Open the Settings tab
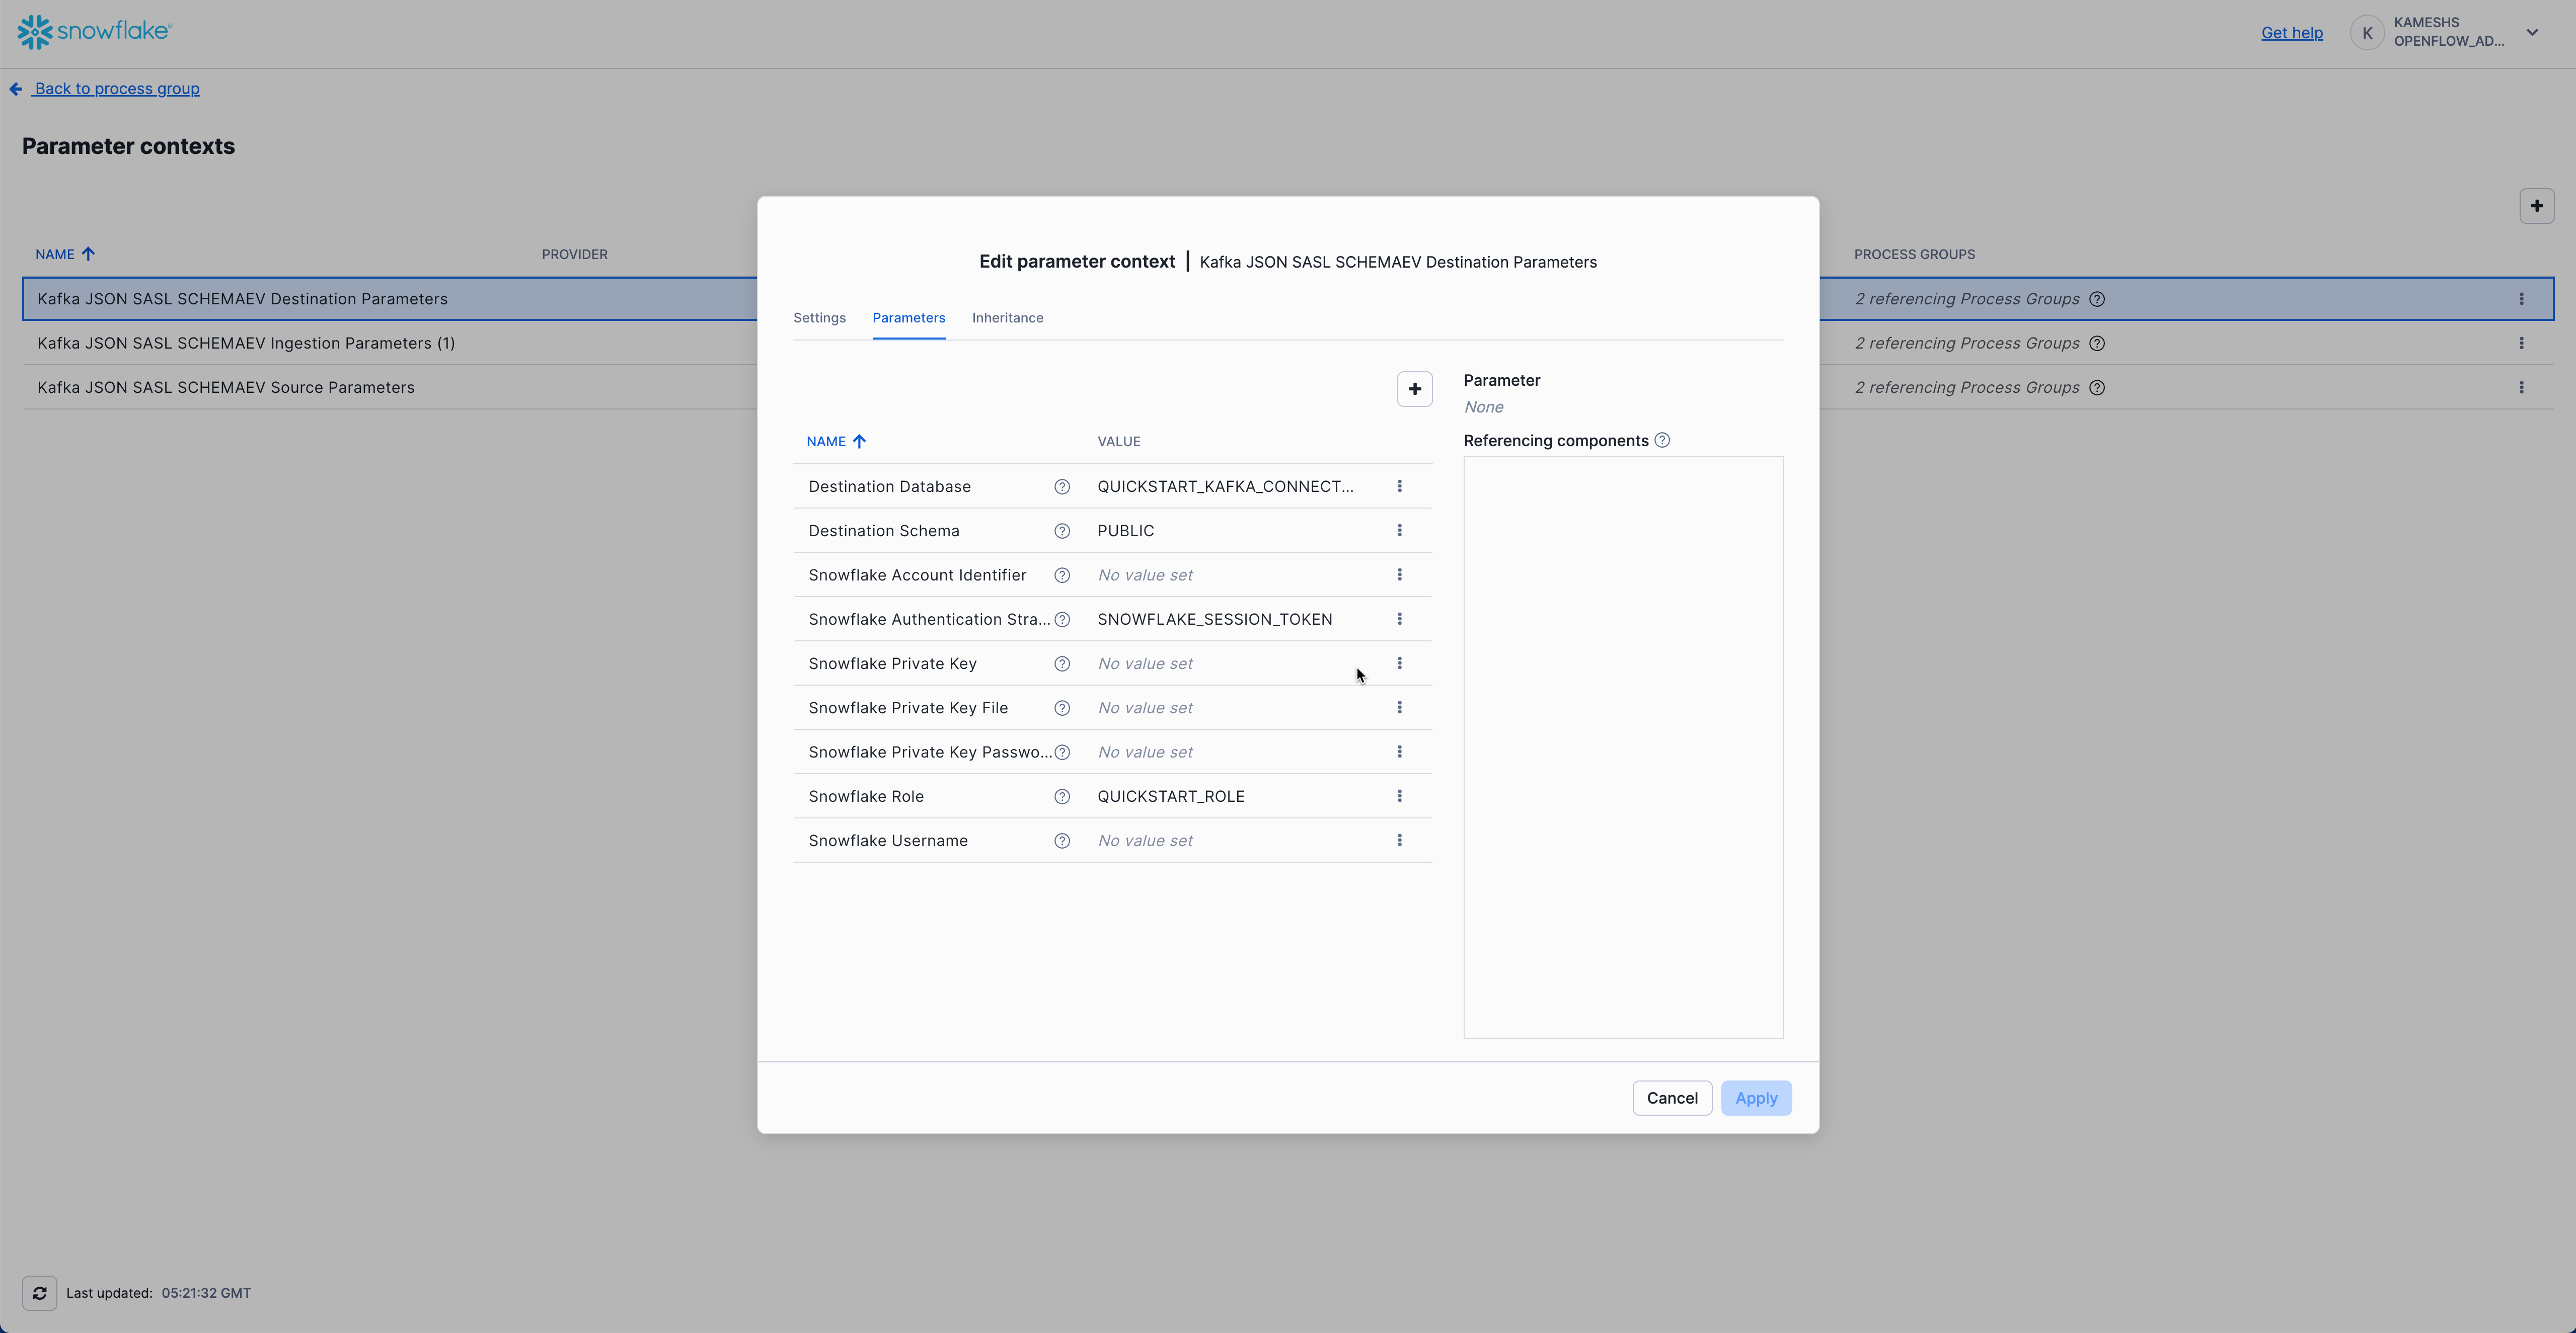 coord(819,318)
